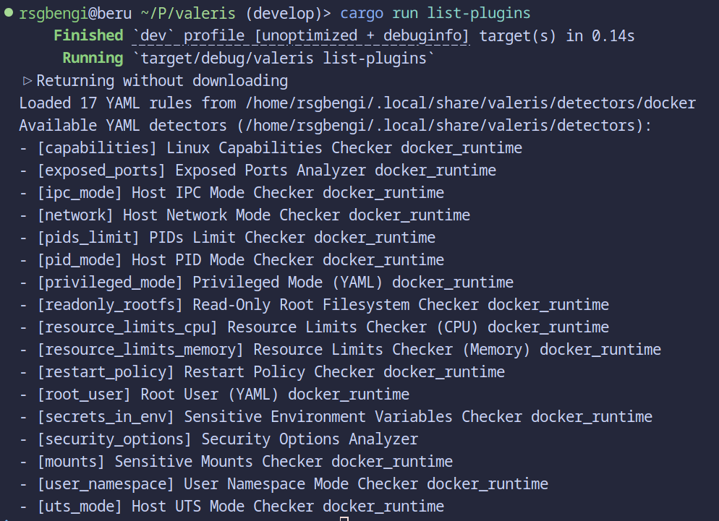719x521 pixels.
Task: Click the green "Running" status word
Action: (x=93, y=59)
